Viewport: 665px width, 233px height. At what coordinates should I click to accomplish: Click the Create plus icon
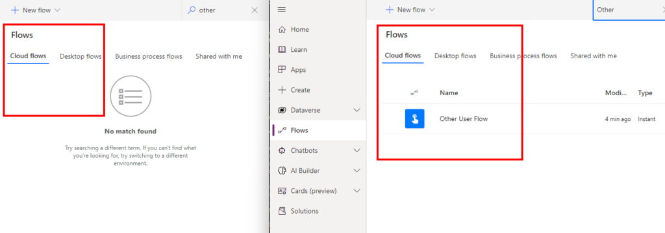pyautogui.click(x=282, y=90)
